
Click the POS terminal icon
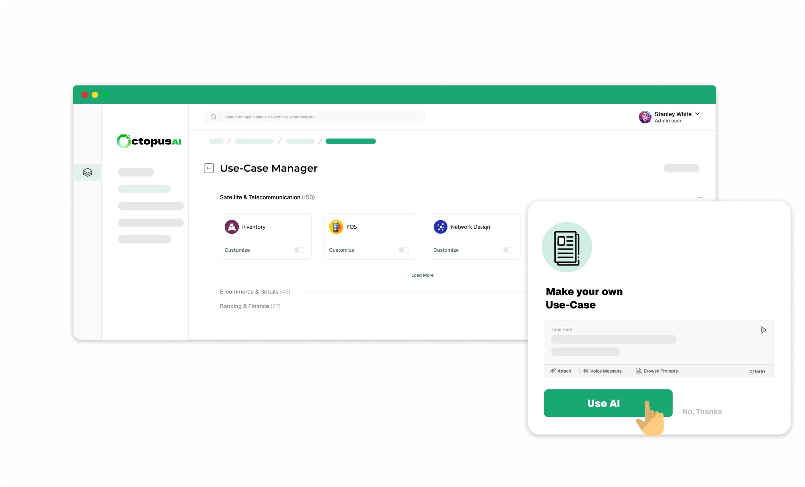[x=336, y=227]
